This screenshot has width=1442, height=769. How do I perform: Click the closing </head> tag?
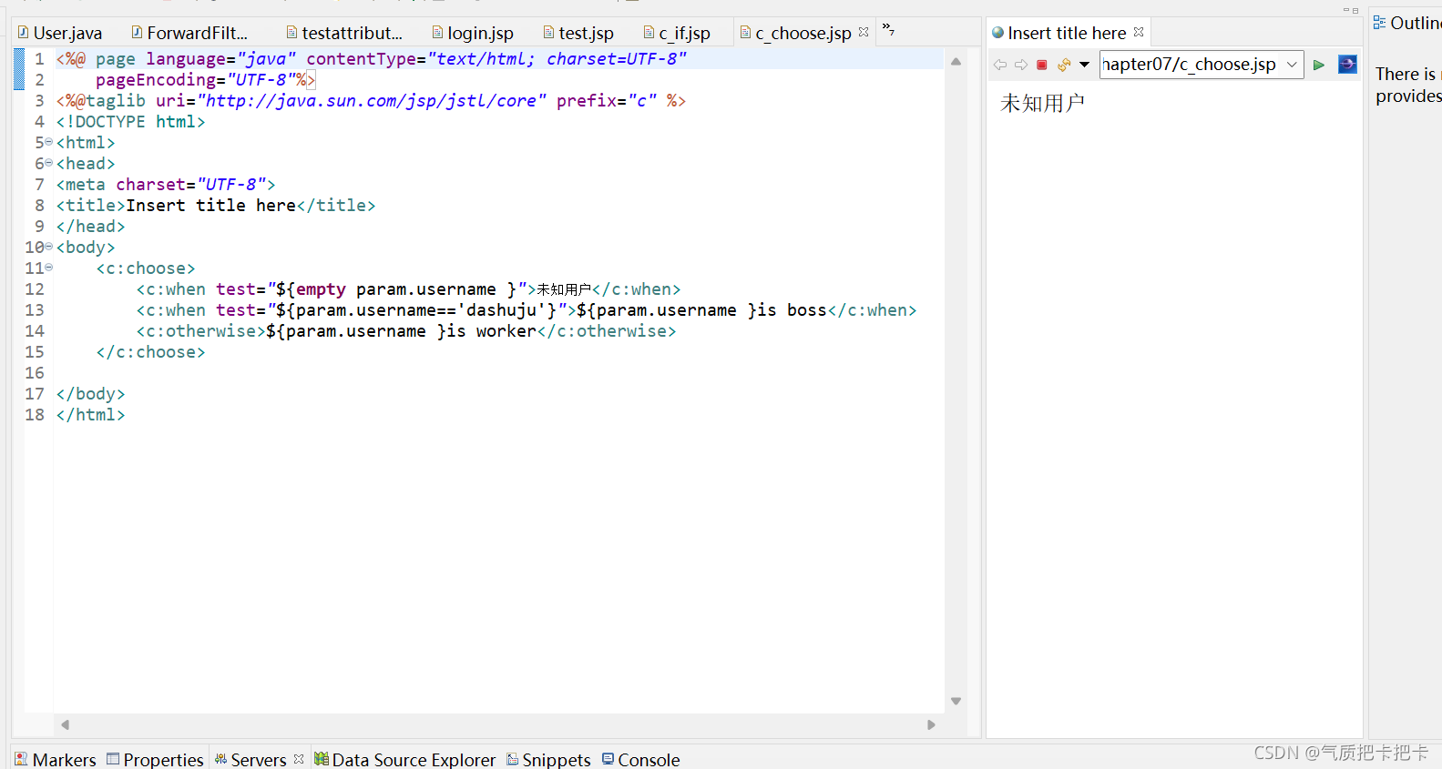point(90,227)
